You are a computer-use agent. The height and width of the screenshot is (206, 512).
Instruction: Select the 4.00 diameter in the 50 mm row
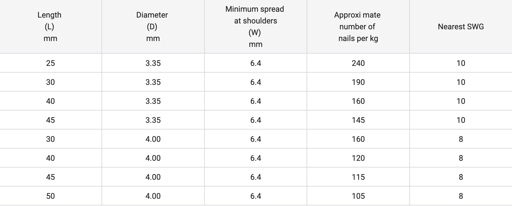153,196
